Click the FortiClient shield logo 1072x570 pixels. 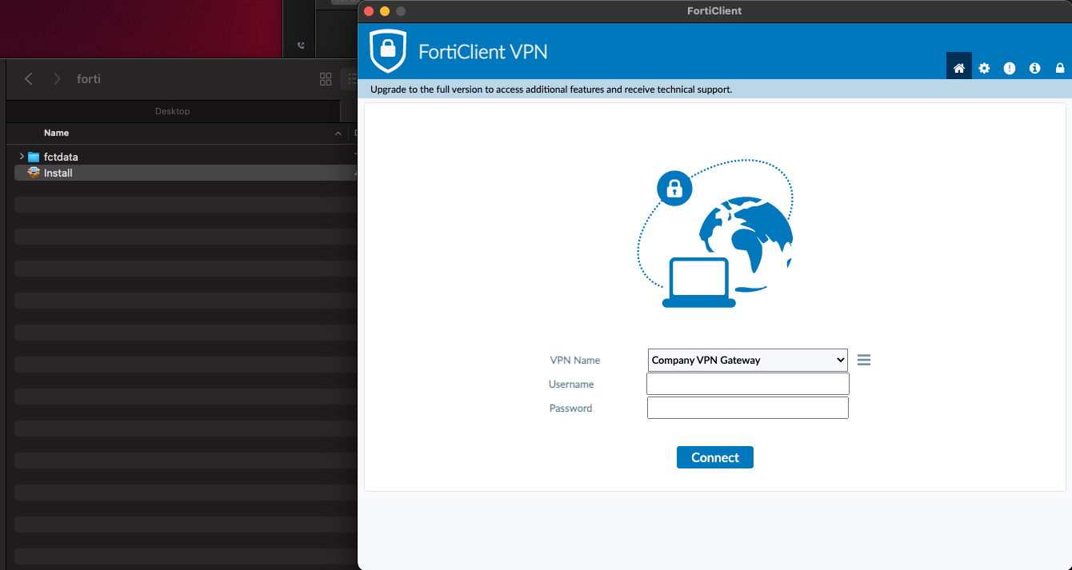[388, 51]
